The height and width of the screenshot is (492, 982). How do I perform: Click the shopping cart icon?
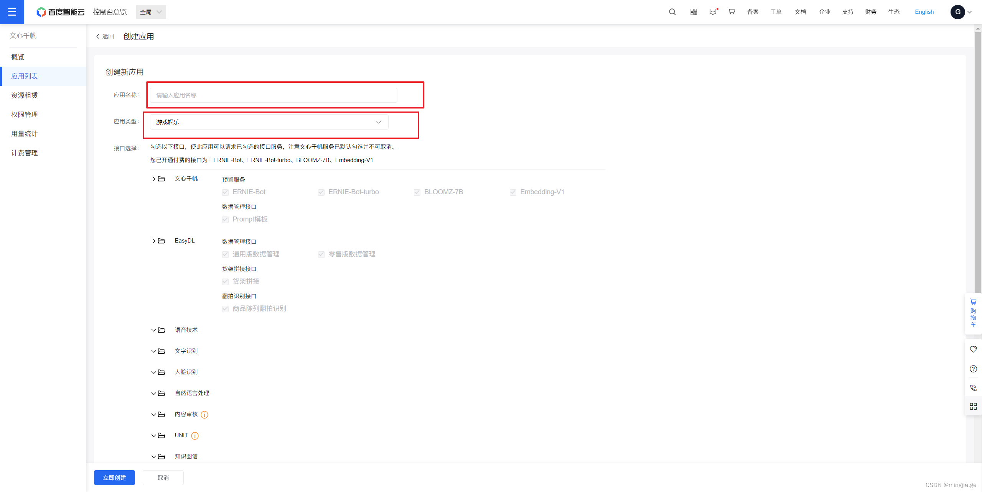(972, 302)
